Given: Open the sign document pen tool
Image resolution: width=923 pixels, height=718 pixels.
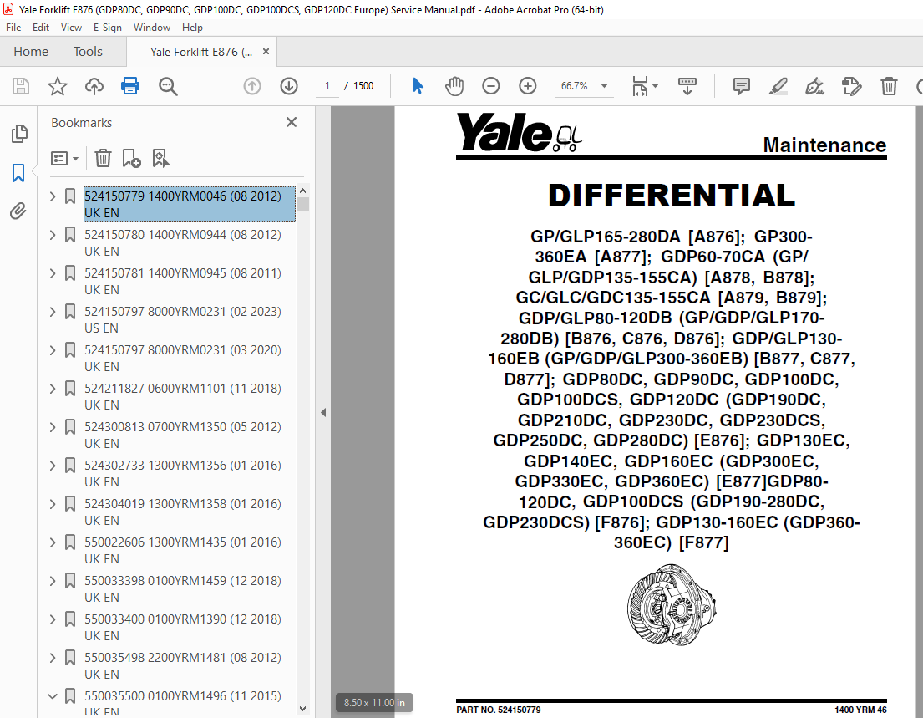Looking at the screenshot, I should coord(814,86).
